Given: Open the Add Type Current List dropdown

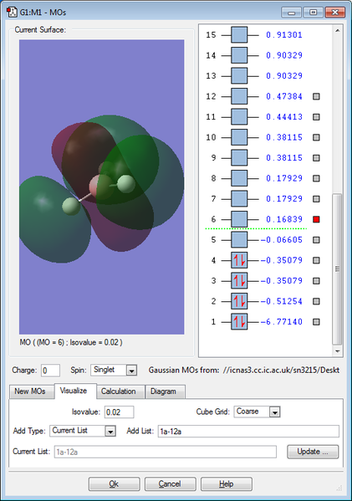Looking at the screenshot, I should click(x=110, y=432).
